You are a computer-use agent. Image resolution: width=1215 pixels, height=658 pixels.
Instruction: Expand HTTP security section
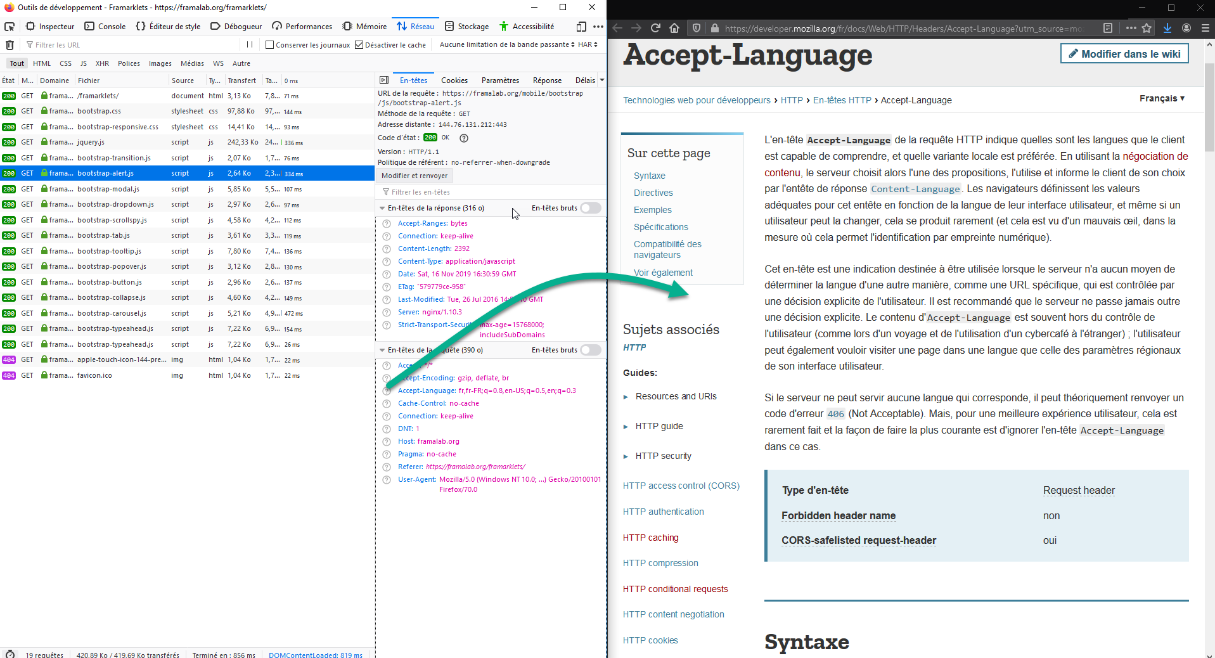tap(626, 456)
